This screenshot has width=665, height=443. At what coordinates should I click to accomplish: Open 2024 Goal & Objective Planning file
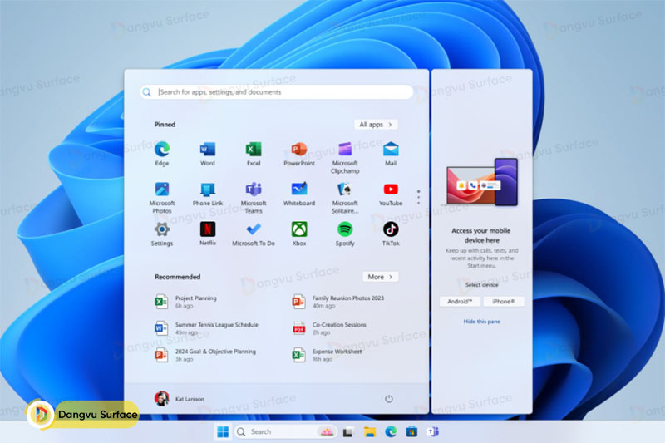pyautogui.click(x=205, y=355)
